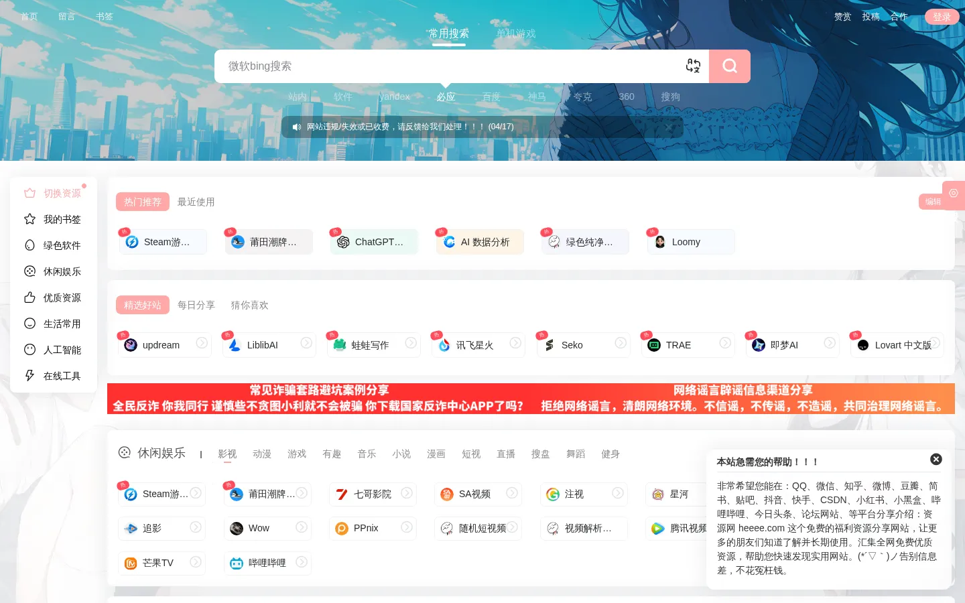The image size is (965, 603).
Task: Open 直播 subcategory tab
Action: point(506,454)
